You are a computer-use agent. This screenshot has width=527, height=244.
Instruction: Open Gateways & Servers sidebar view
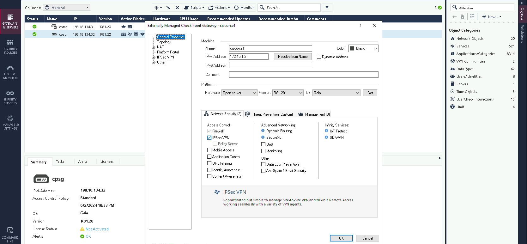10,21
